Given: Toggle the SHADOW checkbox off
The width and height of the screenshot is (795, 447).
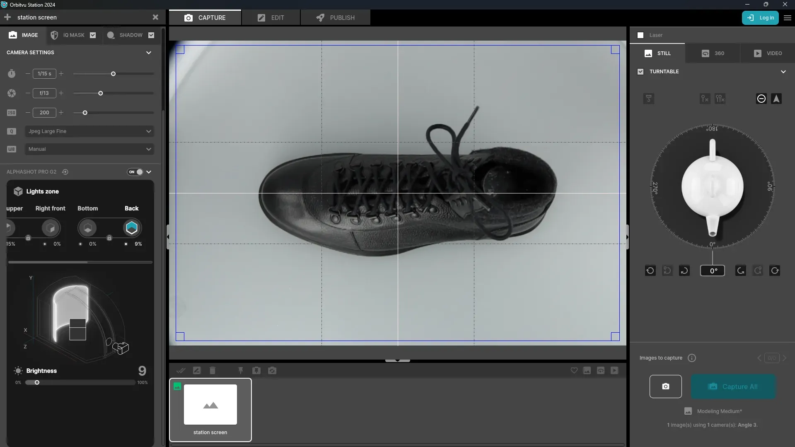Looking at the screenshot, I should (151, 35).
